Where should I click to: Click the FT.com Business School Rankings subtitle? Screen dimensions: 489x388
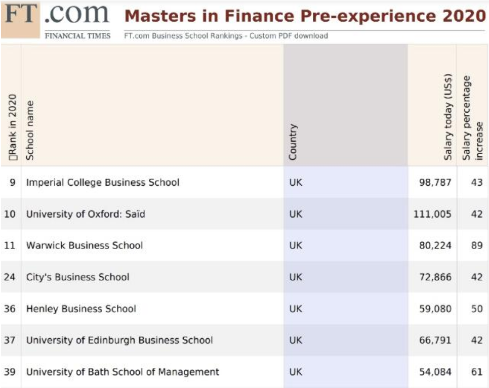[226, 36]
